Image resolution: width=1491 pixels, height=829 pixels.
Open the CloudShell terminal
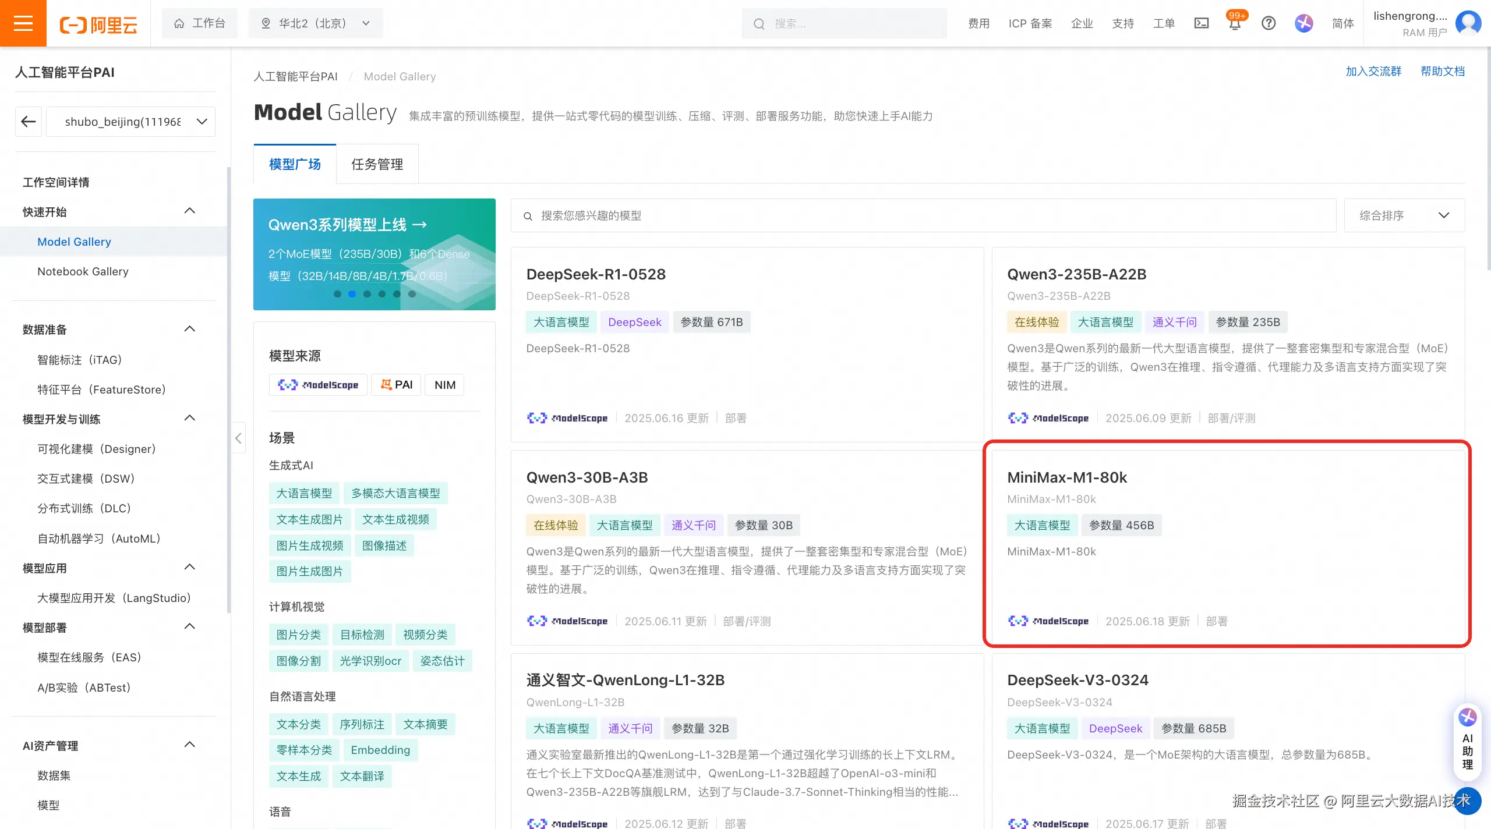click(1202, 23)
